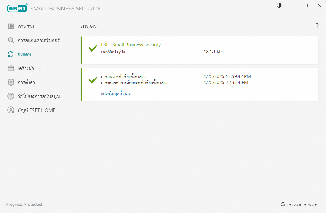Click the Settings gear icon
The height and width of the screenshot is (213, 326).
(x=11, y=82)
